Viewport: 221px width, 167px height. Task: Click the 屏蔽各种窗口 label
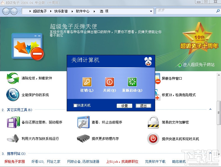click(x=172, y=78)
